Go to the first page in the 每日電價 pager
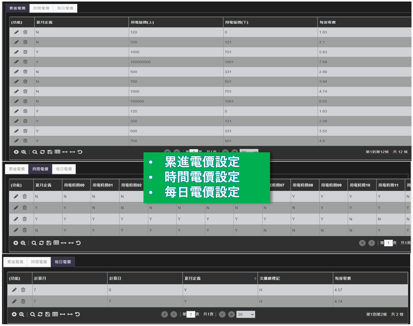 (164, 314)
